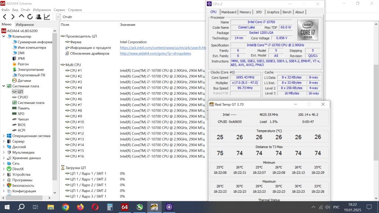Switch to CPU-Z Bench tab
The height and width of the screenshot is (213, 379).
point(287,12)
